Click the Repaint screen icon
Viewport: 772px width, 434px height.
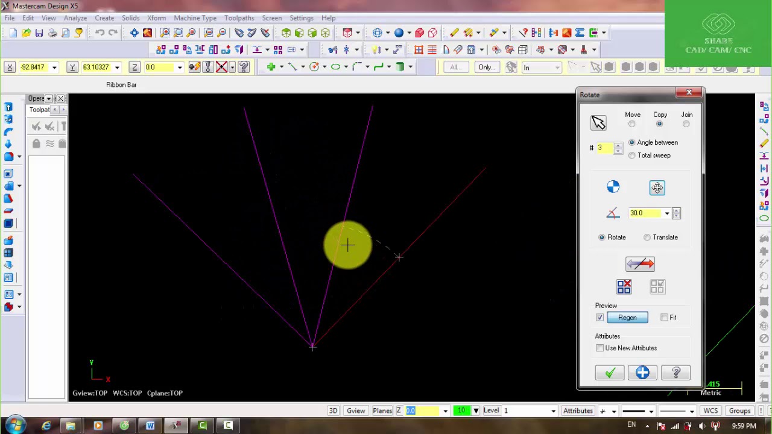point(147,33)
